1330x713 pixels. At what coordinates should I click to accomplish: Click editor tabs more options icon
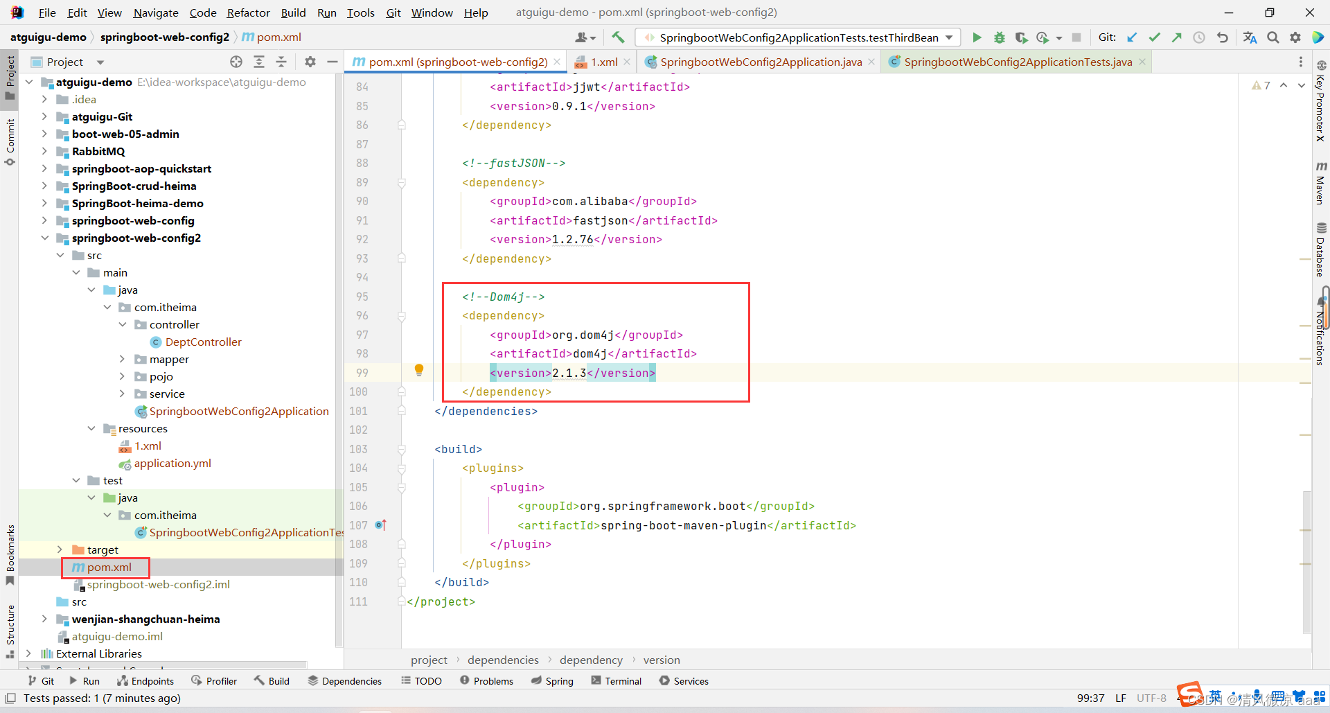click(x=1300, y=62)
